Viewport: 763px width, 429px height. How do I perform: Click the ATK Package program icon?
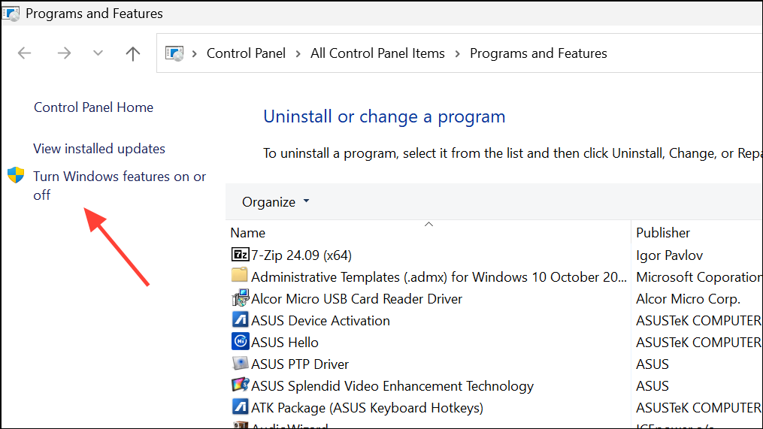click(x=239, y=407)
